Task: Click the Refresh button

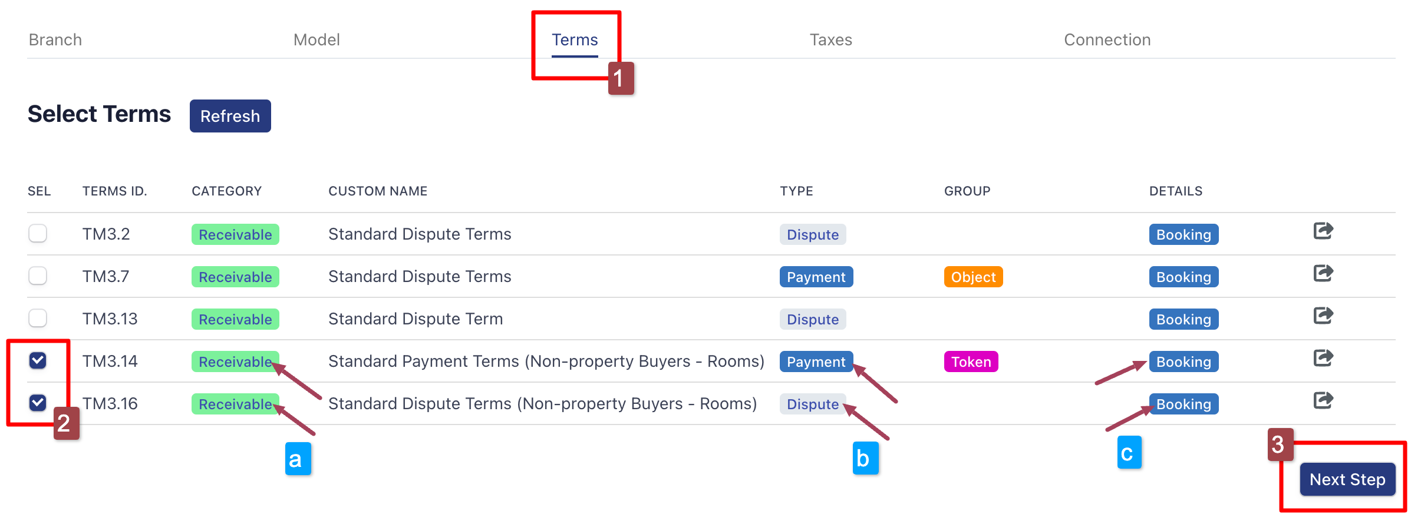Action: 230,116
